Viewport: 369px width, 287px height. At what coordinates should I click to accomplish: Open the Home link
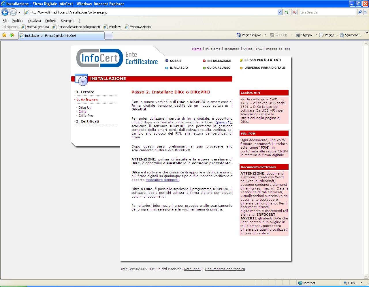[x=197, y=49]
